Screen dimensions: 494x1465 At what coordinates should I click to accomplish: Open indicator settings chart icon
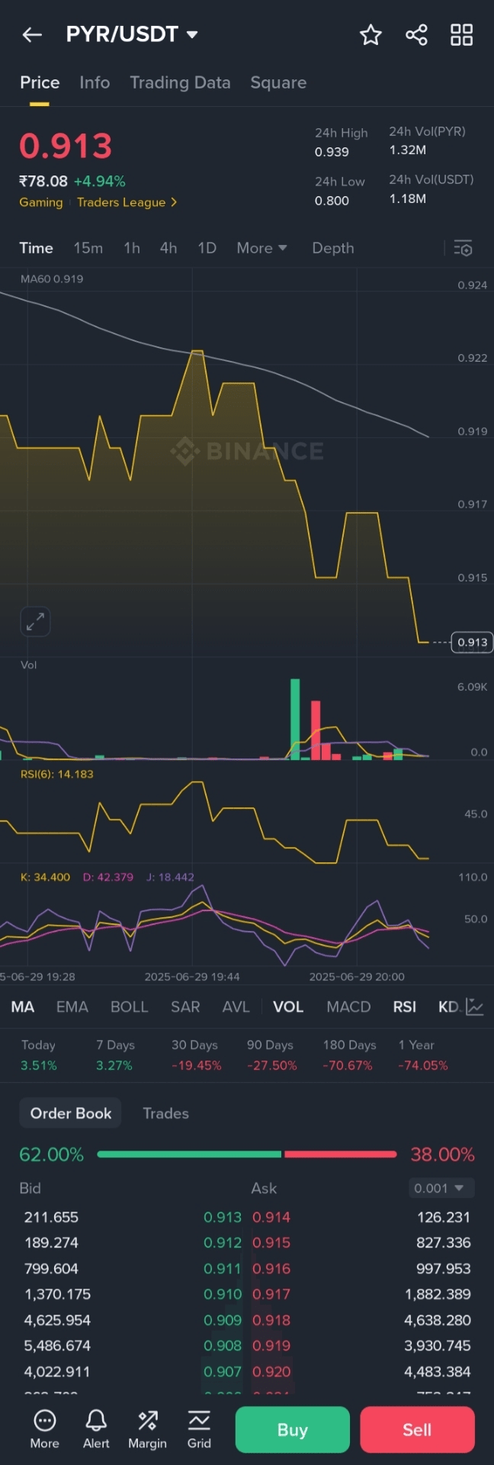point(474,1006)
